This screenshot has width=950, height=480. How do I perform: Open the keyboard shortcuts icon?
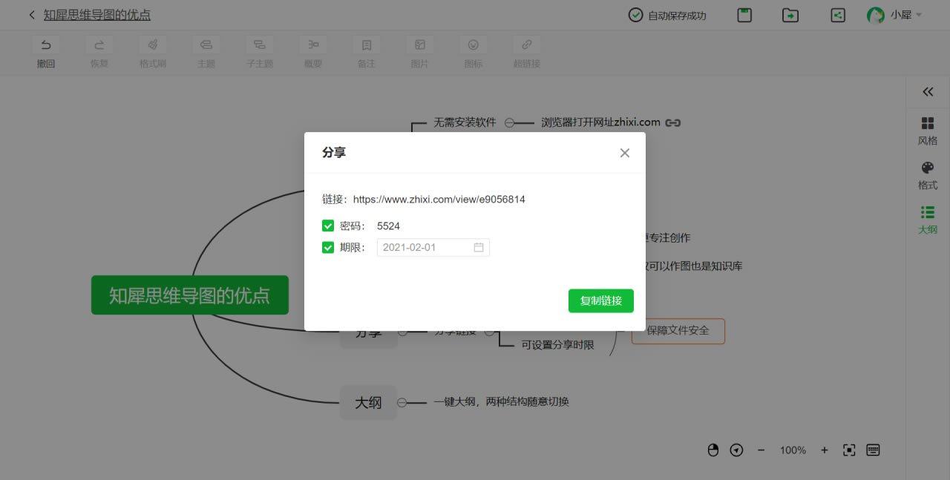point(874,450)
